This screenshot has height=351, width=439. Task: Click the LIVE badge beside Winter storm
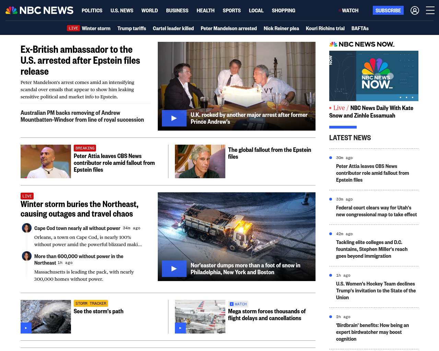point(73,28)
